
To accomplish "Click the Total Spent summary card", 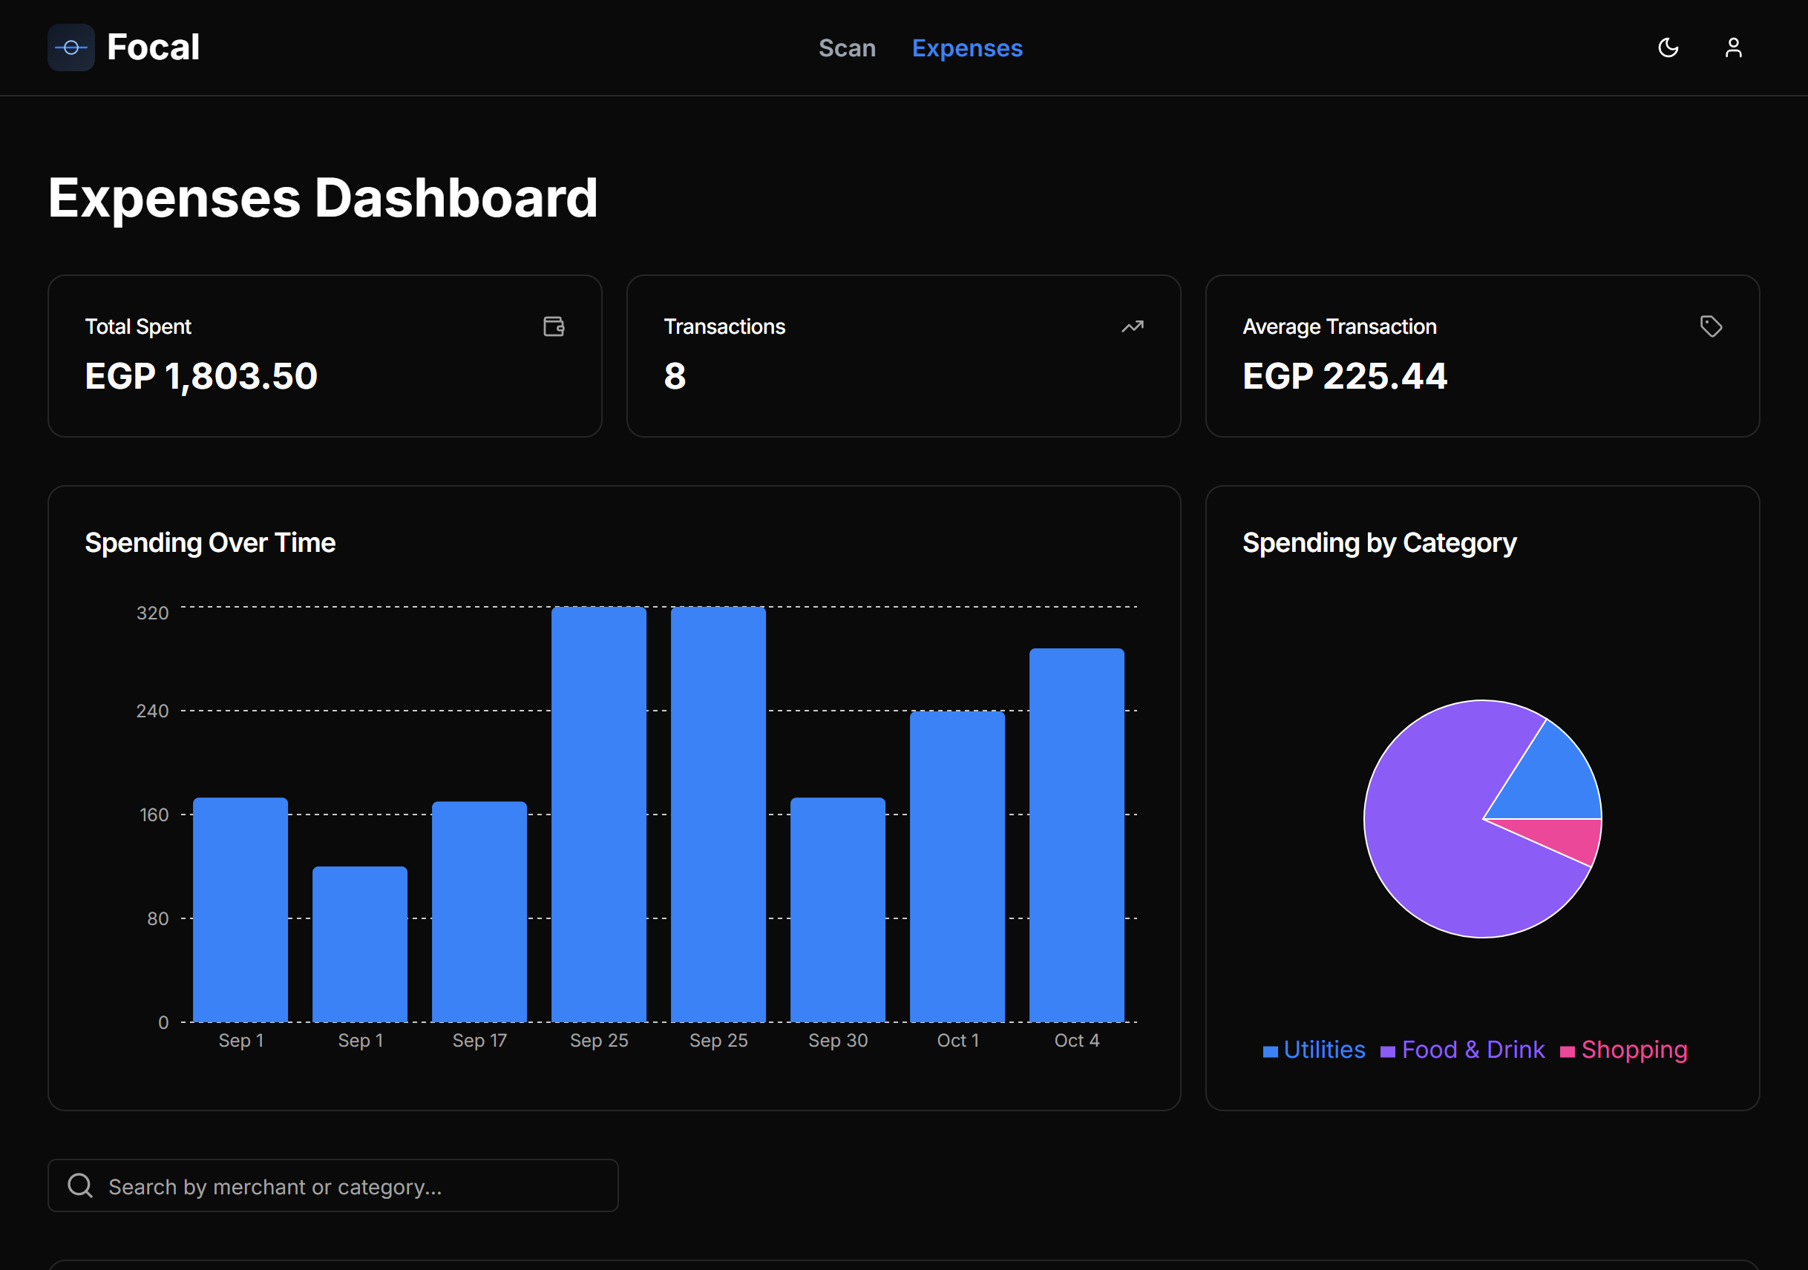I will [x=324, y=355].
